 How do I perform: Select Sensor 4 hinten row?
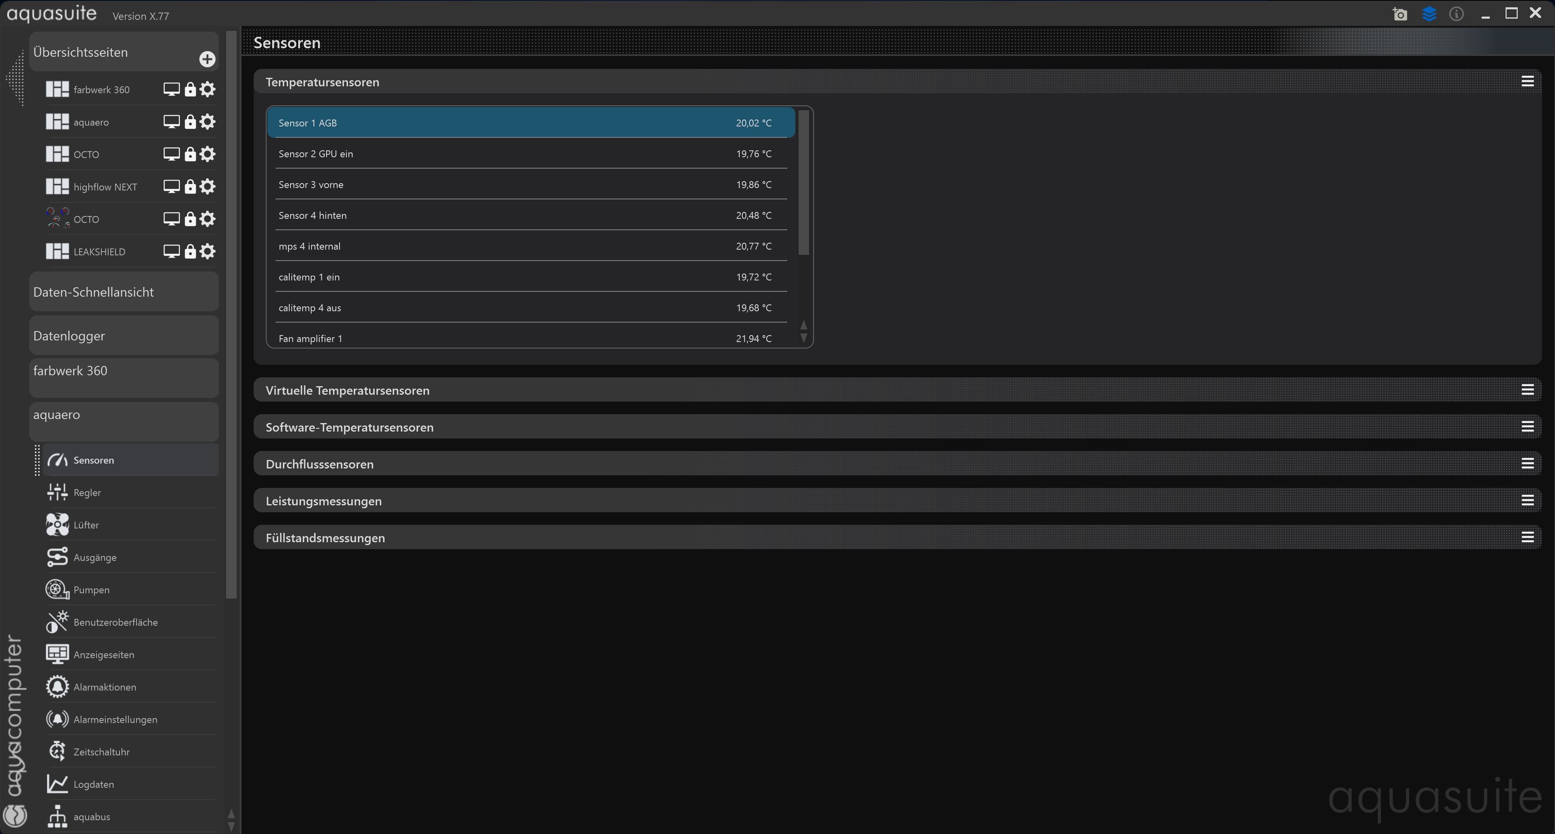[x=531, y=215]
